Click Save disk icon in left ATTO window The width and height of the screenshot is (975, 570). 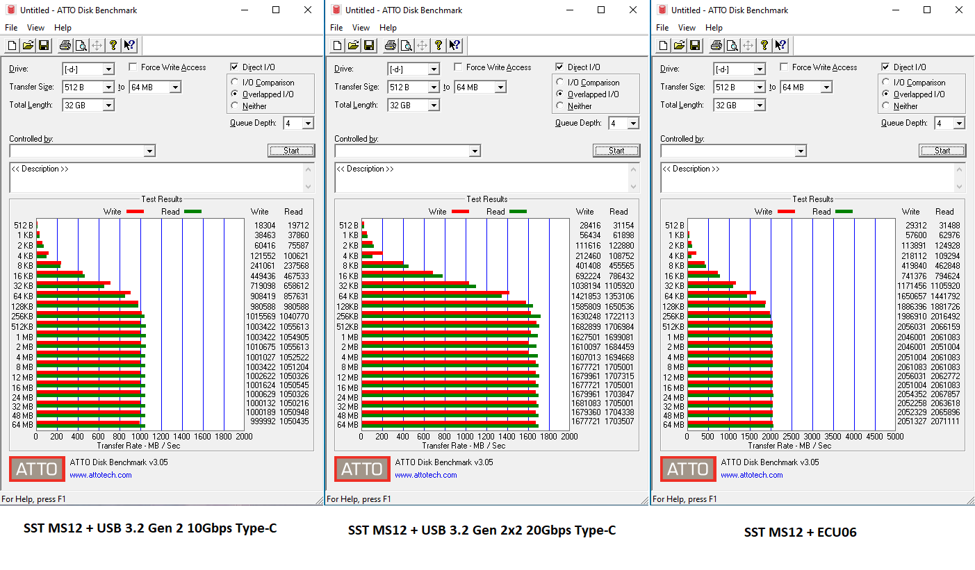click(x=43, y=46)
